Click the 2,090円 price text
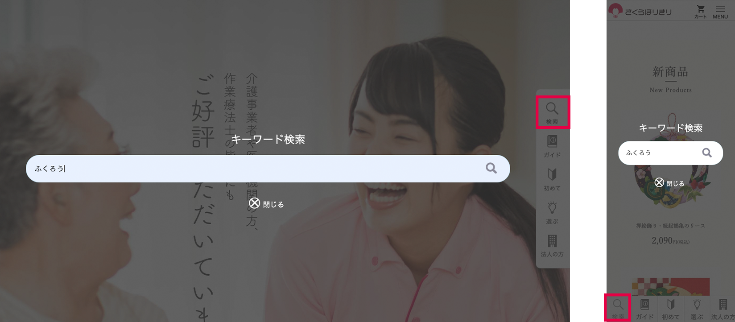Viewport: 735px width, 322px height. tap(670, 241)
